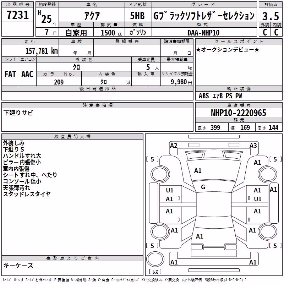Click the displacement value 1500 cc
Image resolution: width=284 pixels, height=284 pixels.
111,33
